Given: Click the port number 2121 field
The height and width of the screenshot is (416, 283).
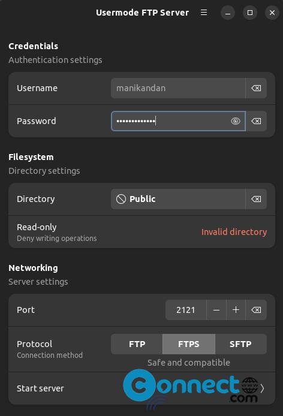Looking at the screenshot, I should coord(186,310).
